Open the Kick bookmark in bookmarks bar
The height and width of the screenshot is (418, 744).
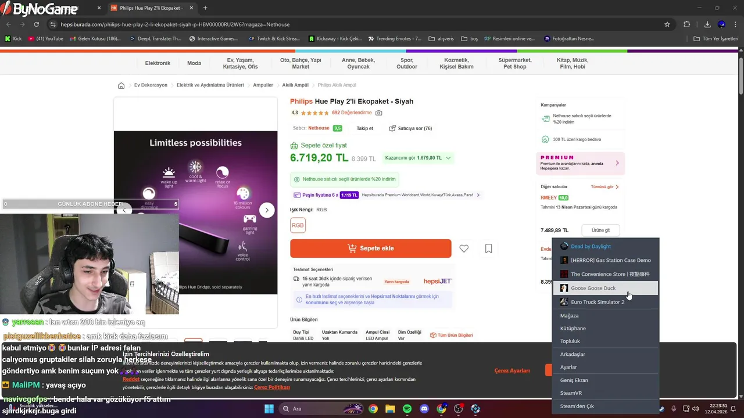[x=13, y=39]
